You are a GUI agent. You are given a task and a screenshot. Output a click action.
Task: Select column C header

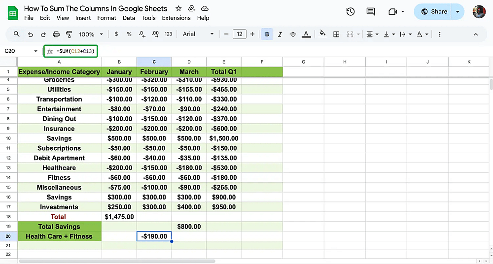coord(154,62)
